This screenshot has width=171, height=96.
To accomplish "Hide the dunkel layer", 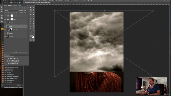I will (x=5, y=26).
